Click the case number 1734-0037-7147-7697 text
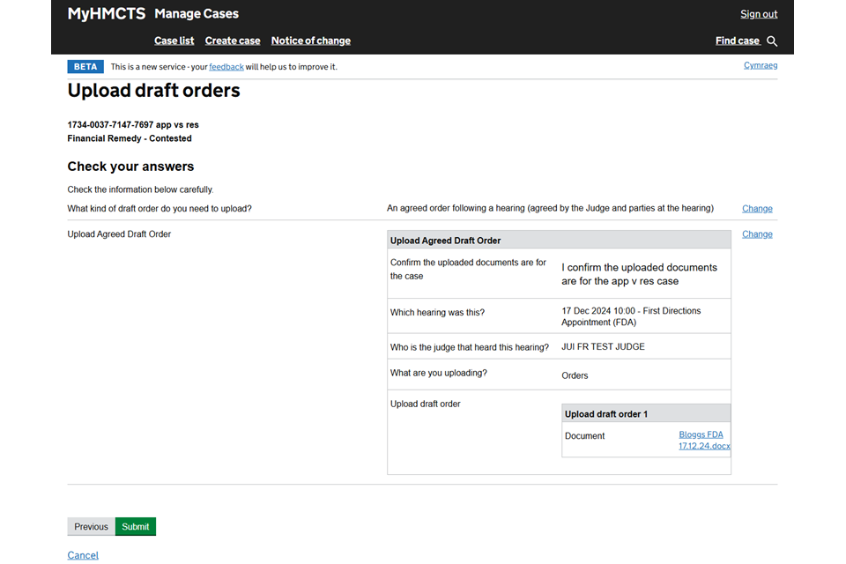 pyautogui.click(x=110, y=125)
